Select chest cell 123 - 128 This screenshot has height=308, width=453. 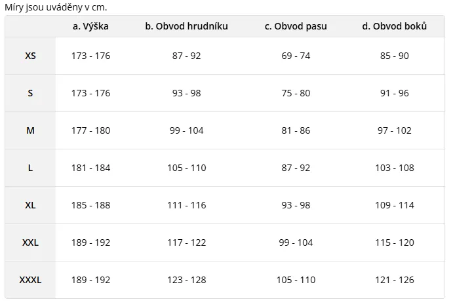(186, 280)
